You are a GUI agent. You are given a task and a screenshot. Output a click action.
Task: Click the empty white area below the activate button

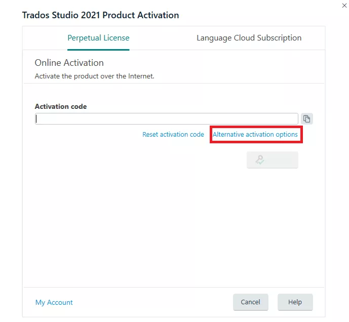[174, 227]
